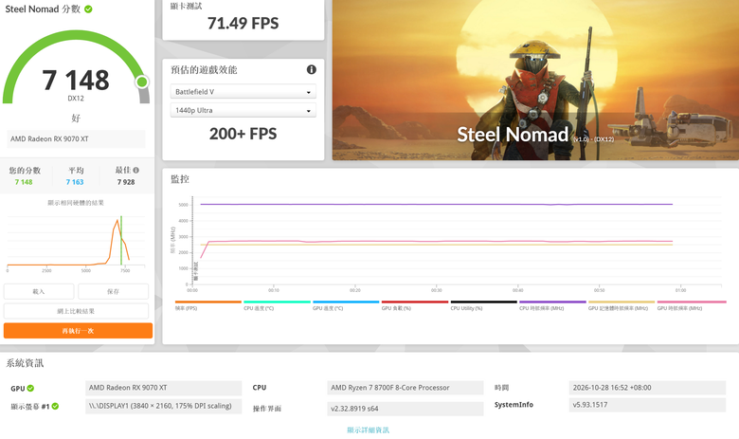Click the score distribution chart

click(x=76, y=243)
